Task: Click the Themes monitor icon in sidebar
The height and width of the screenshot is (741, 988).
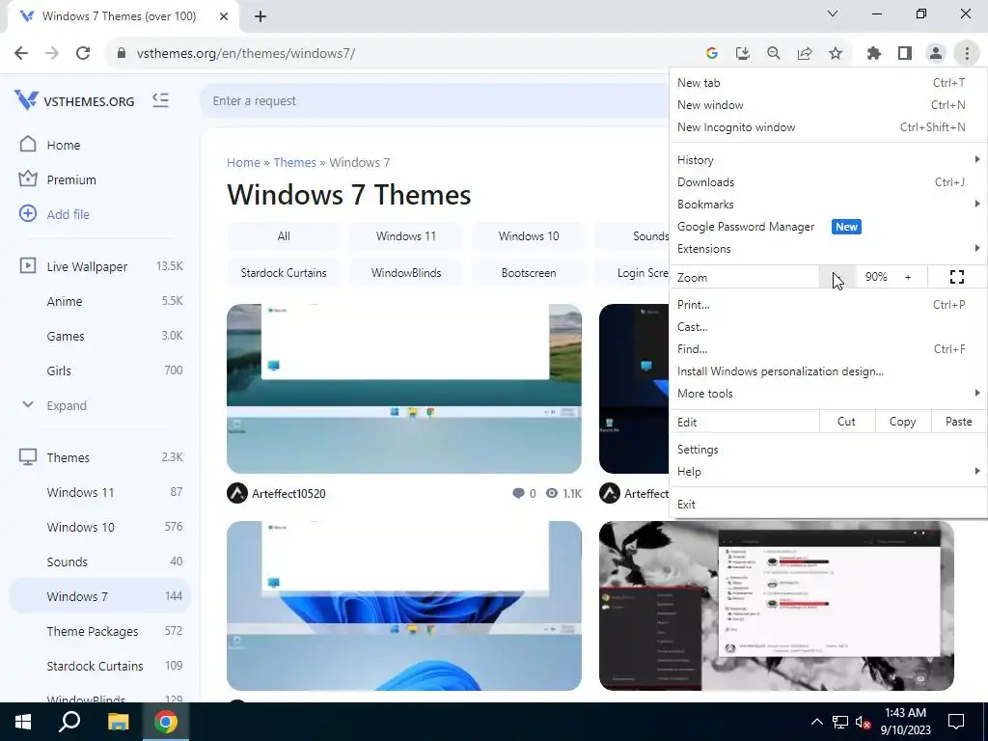Action: click(28, 456)
